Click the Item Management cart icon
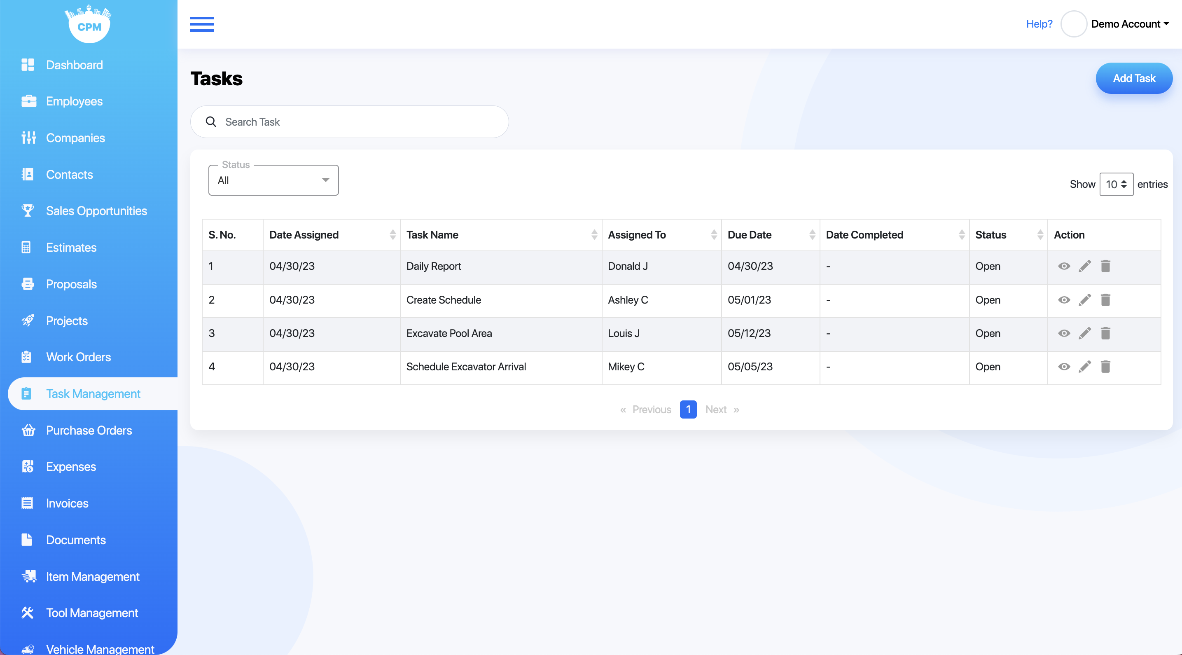This screenshot has width=1182, height=655. pos(29,576)
